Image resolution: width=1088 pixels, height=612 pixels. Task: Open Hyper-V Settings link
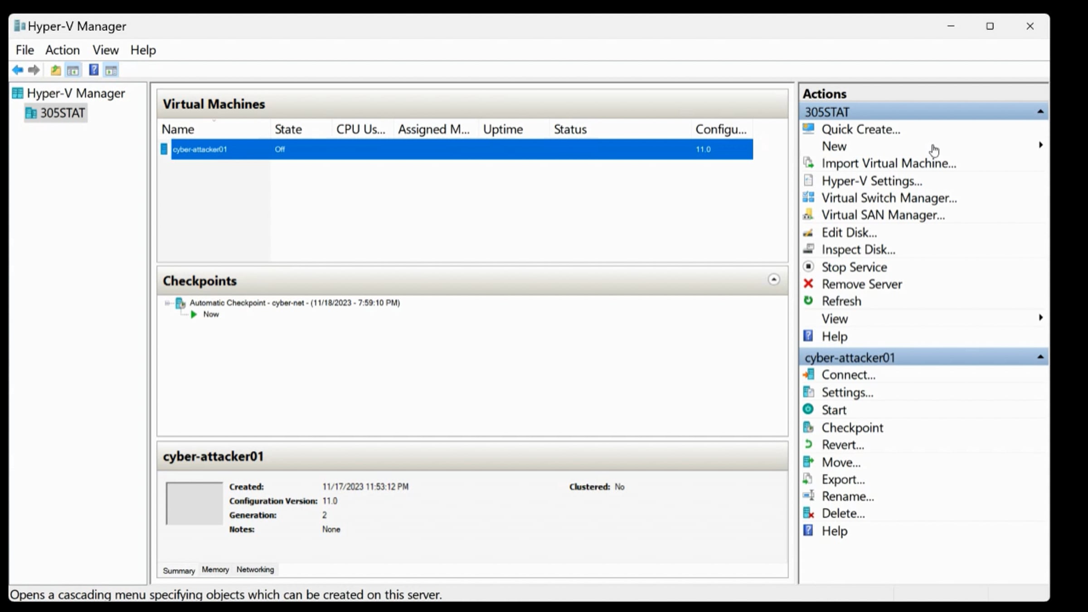click(x=871, y=181)
